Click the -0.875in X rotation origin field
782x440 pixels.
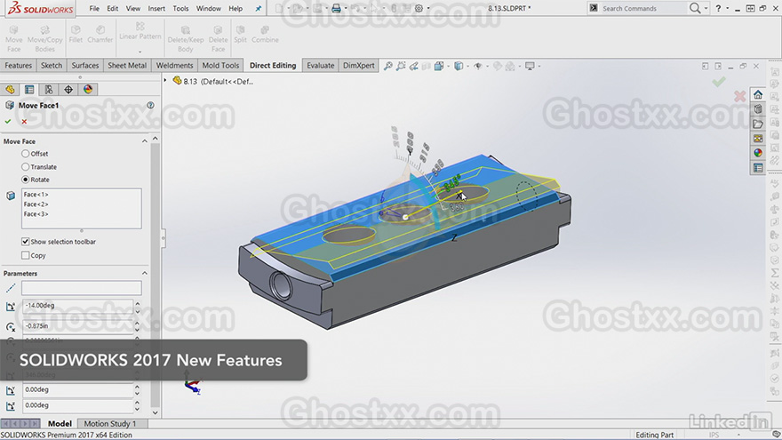78,325
